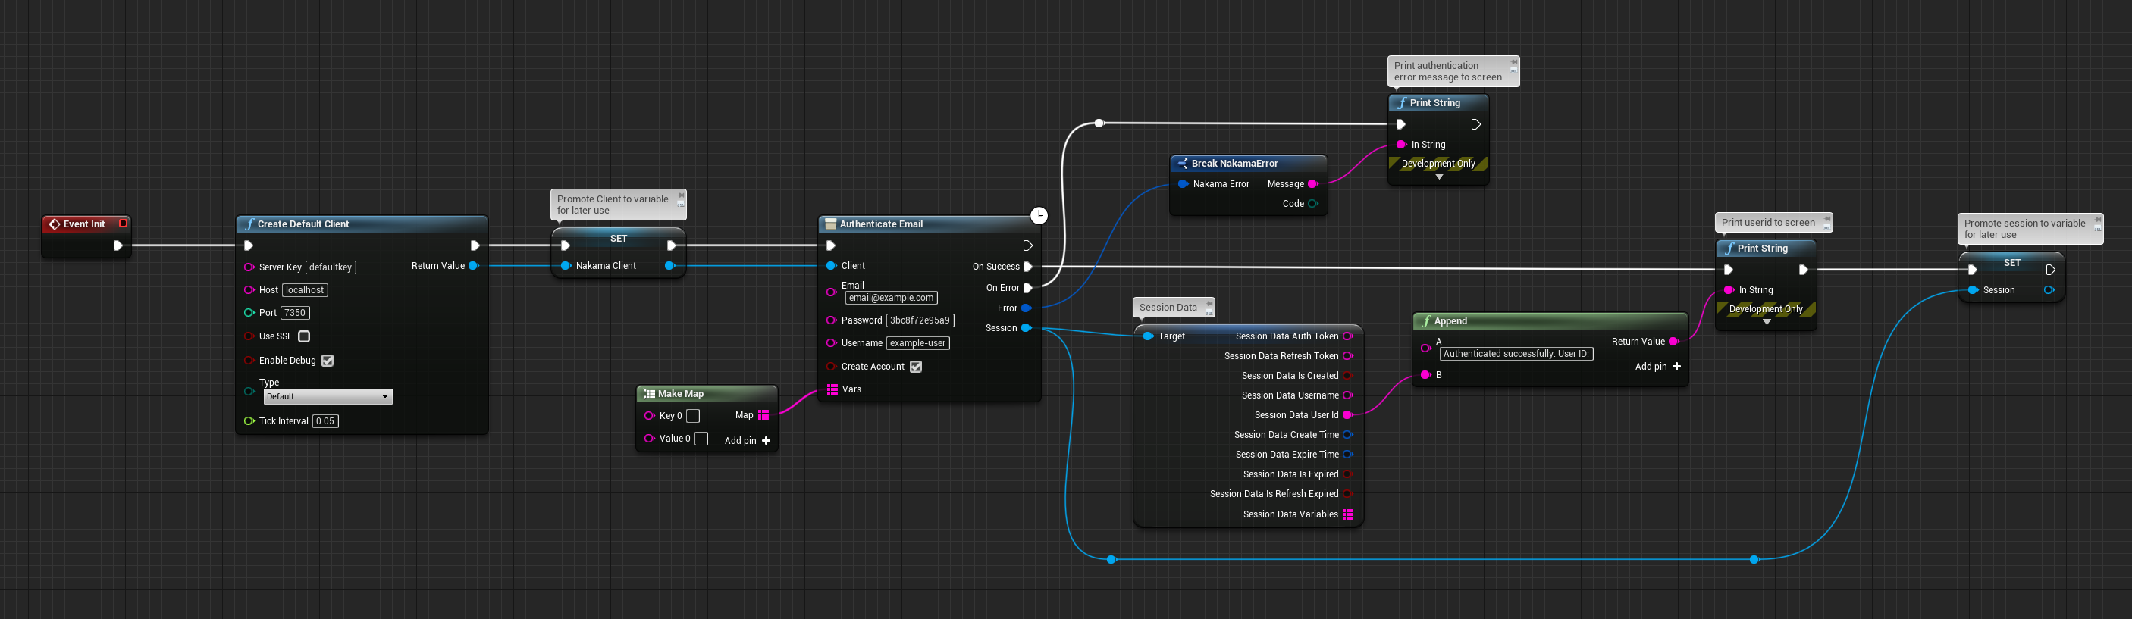Click error Print String In String pin
Screen dimensions: 2132x619
point(1401,145)
